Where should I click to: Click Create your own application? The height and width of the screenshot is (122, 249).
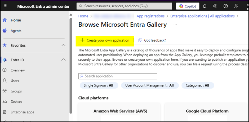click(x=105, y=40)
